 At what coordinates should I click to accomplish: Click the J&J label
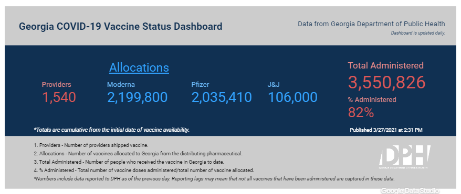pyautogui.click(x=274, y=85)
